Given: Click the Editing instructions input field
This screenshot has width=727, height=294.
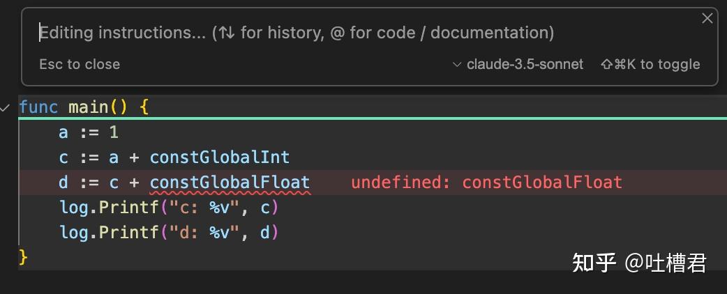Looking at the screenshot, I should coord(297,33).
